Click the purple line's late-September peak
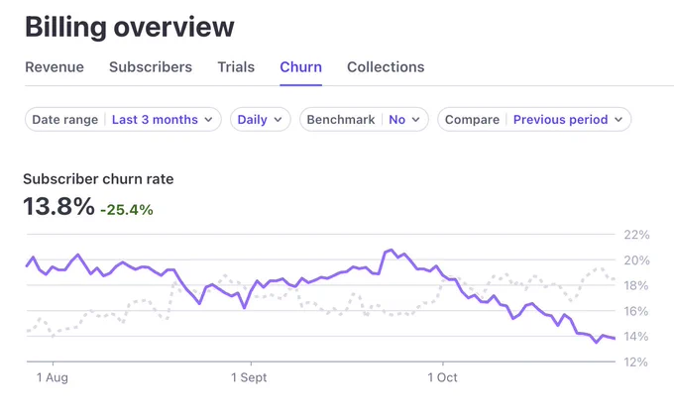 tap(391, 250)
